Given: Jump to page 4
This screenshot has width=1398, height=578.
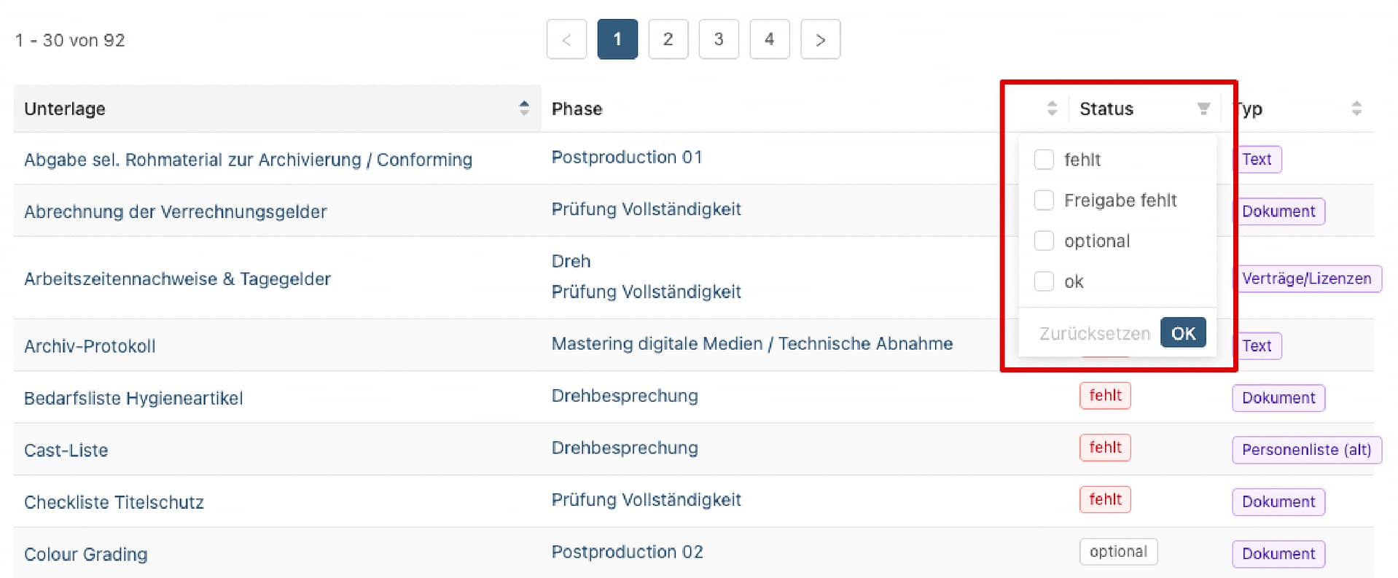Looking at the screenshot, I should coord(769,39).
